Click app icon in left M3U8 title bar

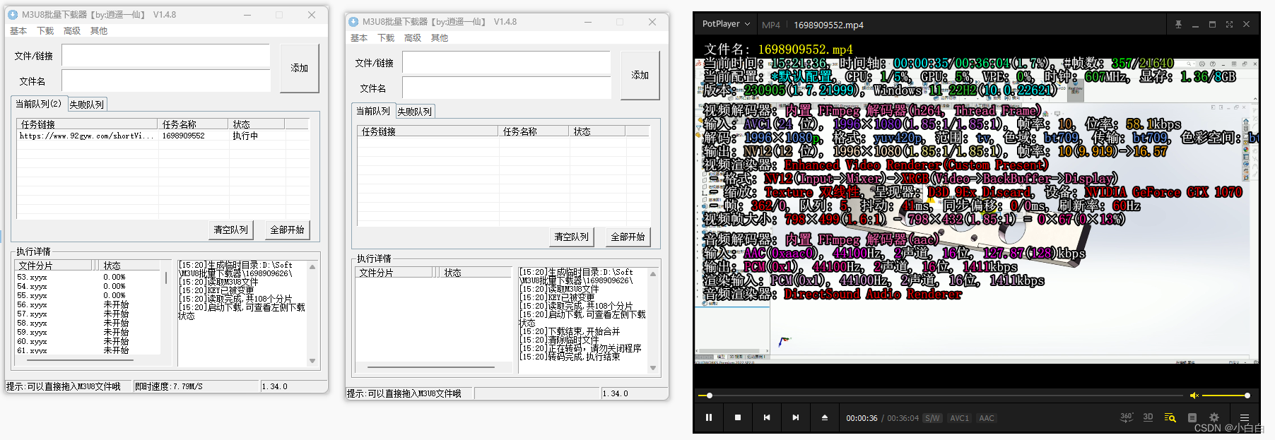tap(13, 14)
